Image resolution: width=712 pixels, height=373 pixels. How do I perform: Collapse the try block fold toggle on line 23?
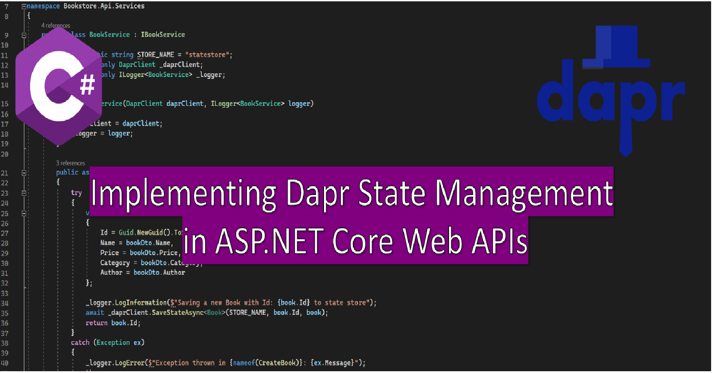24,193
